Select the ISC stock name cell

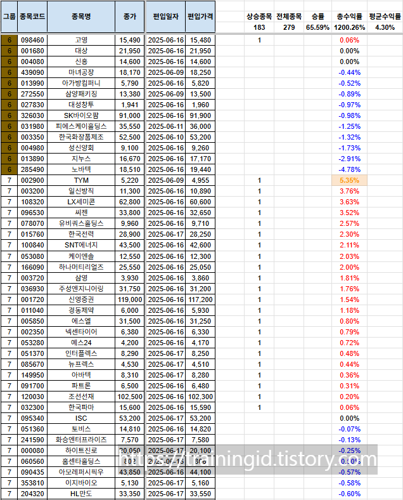pyautogui.click(x=81, y=418)
